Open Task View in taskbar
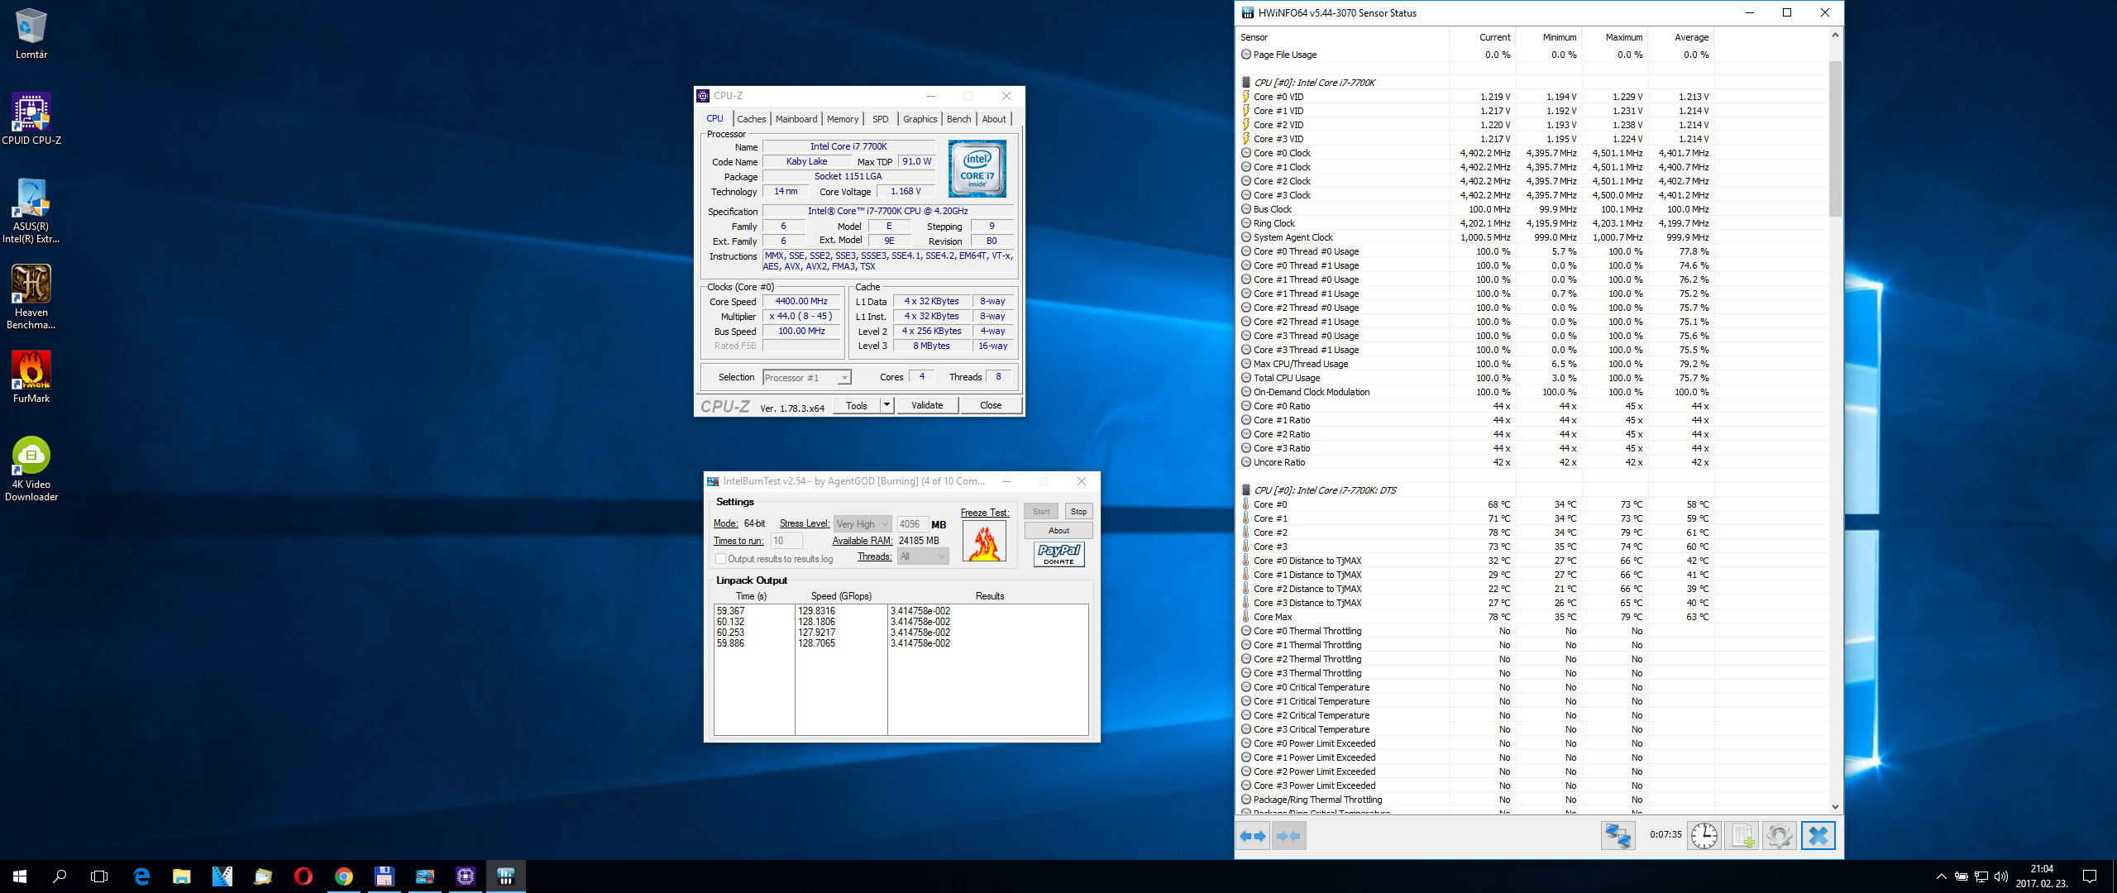The width and height of the screenshot is (2117, 893). [99, 876]
